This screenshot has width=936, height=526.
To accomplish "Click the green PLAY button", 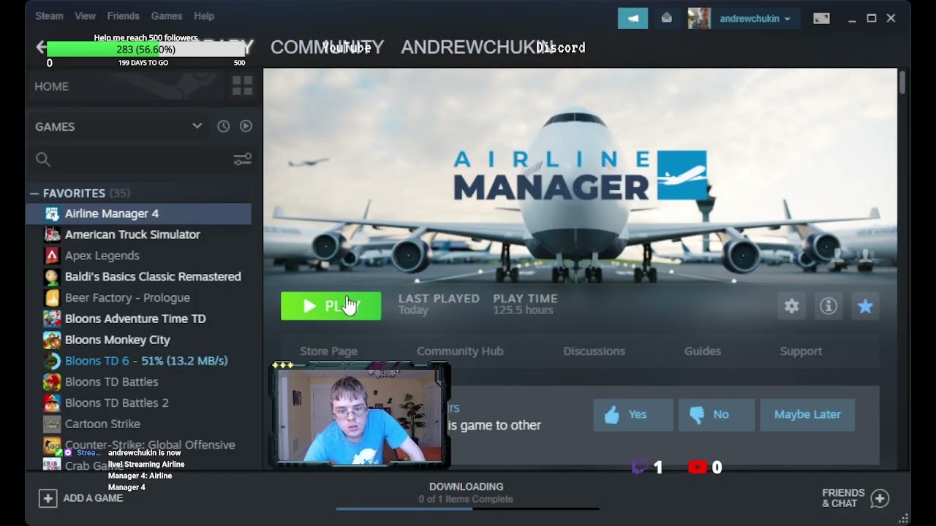I will [x=331, y=306].
